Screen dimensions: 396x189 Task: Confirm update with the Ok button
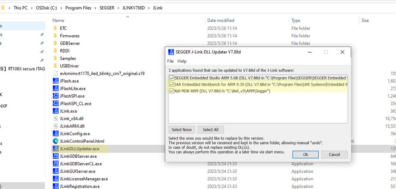click(306, 155)
